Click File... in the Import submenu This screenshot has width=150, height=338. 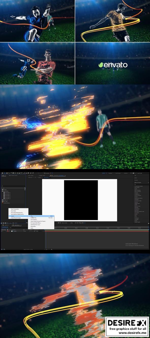pos(41,216)
